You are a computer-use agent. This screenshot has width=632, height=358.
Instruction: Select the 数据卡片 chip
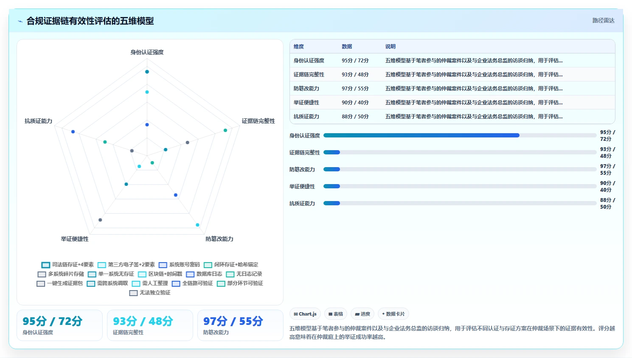coord(393,314)
